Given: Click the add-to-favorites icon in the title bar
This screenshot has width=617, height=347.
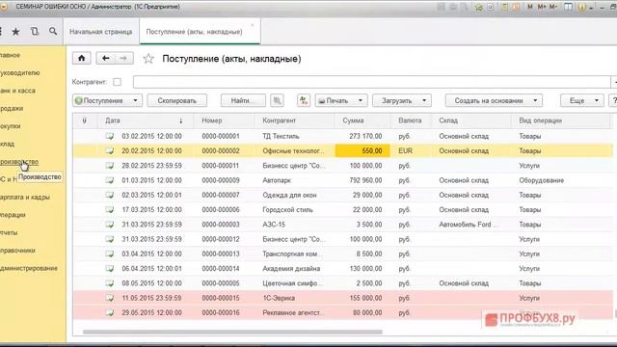Looking at the screenshot, I should 479,7.
